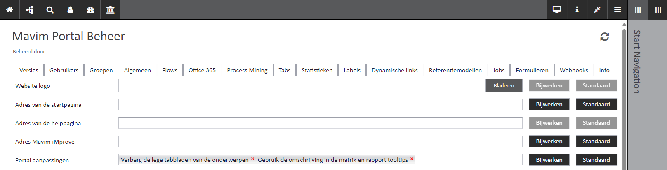Image resolution: width=667 pixels, height=170 pixels.
Task: Open the Info tab
Action: 604,70
